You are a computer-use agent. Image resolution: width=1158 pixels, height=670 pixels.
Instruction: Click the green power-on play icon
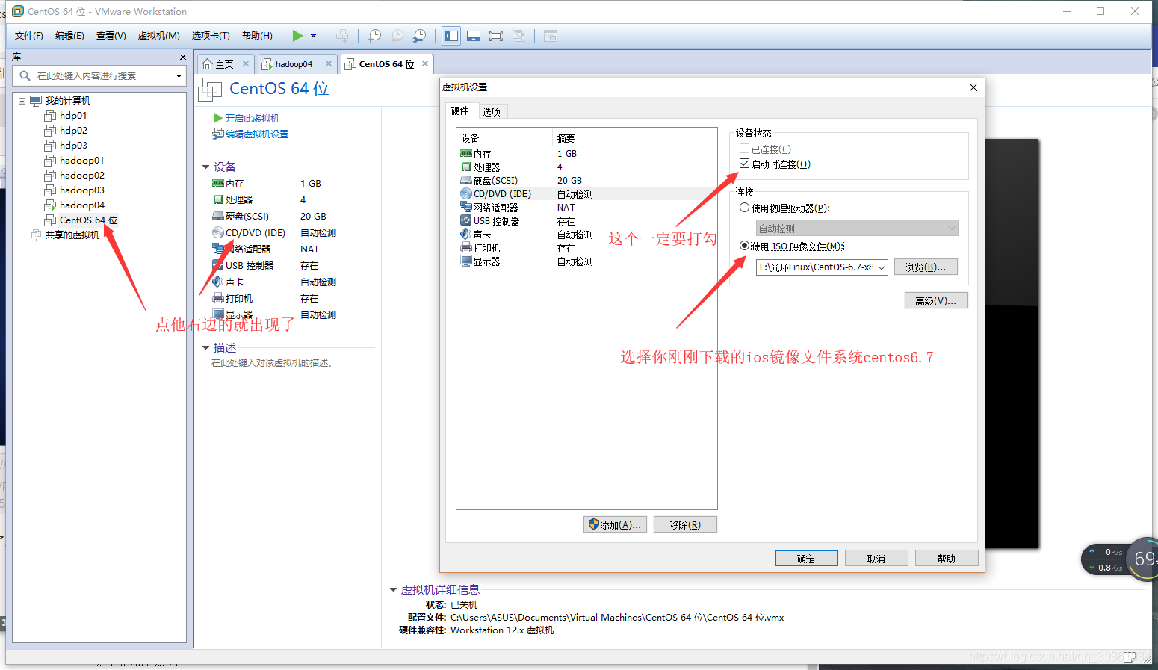click(x=297, y=35)
